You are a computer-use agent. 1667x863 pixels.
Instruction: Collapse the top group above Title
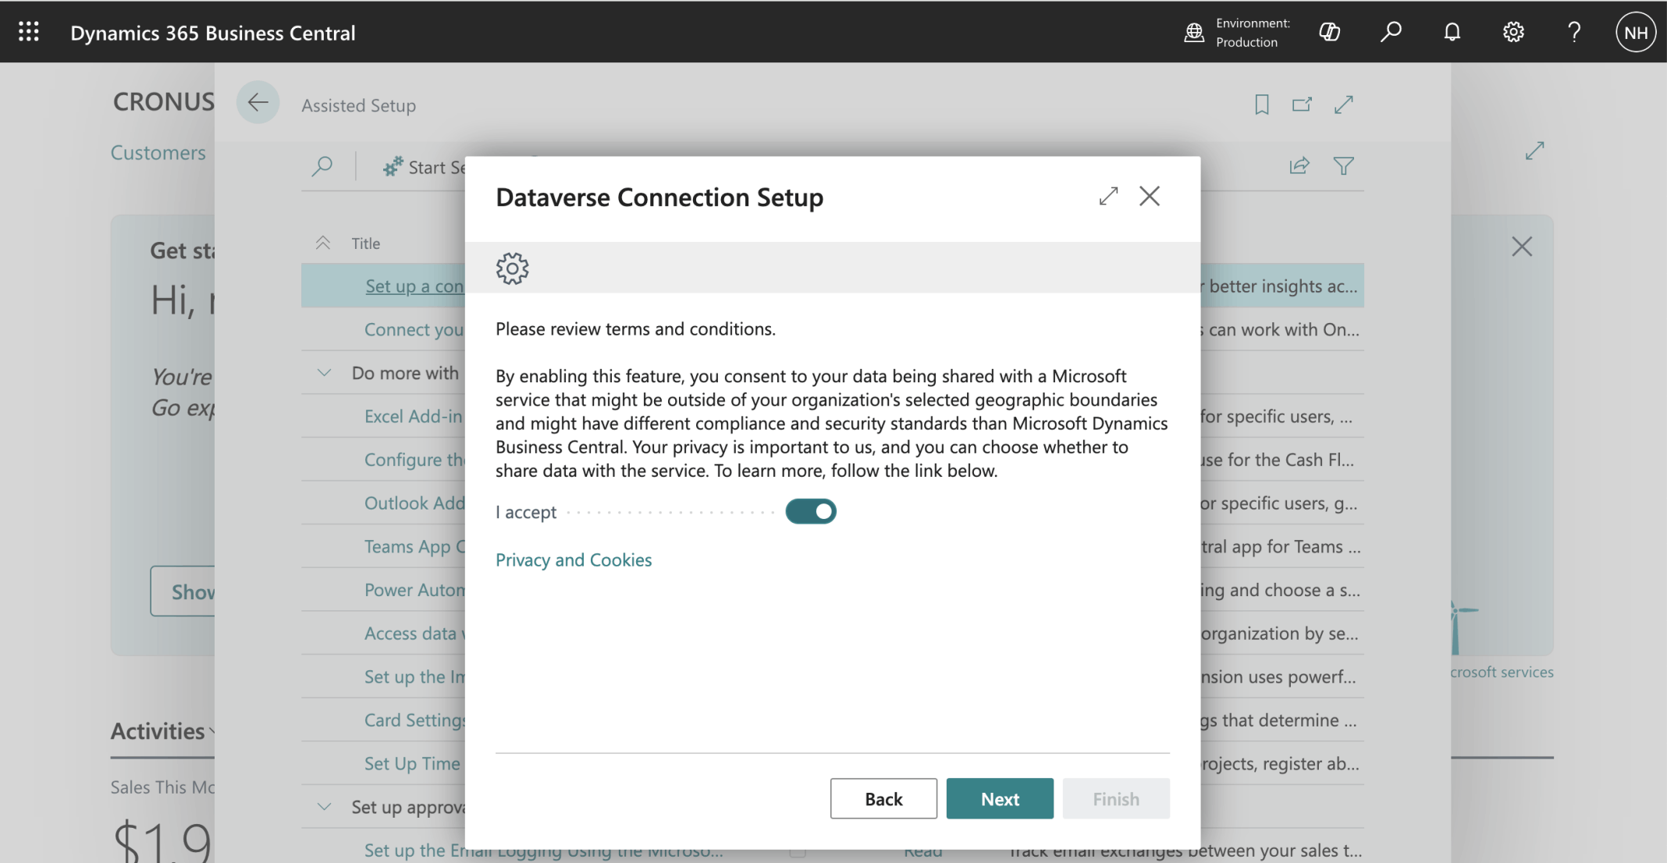pos(322,243)
